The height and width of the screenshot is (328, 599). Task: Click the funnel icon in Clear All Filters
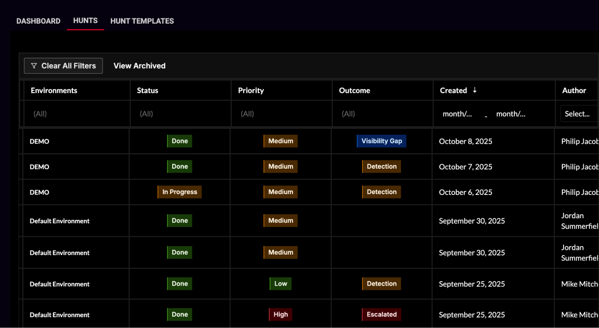(x=34, y=66)
